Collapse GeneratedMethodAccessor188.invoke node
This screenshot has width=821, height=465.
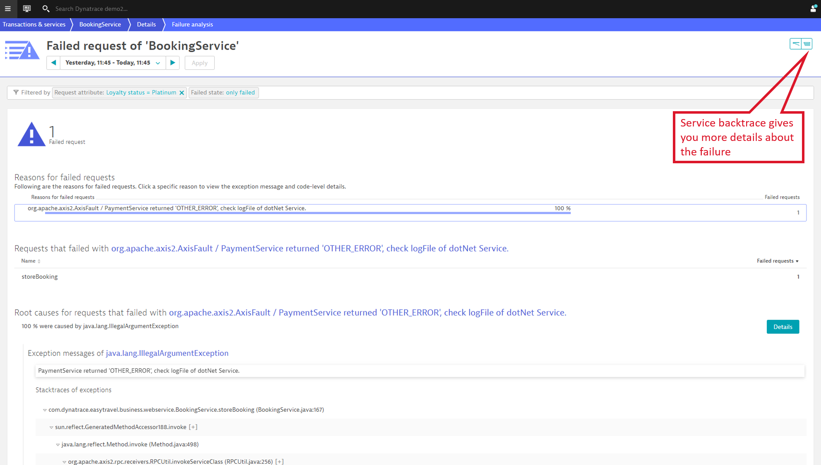(x=51, y=427)
